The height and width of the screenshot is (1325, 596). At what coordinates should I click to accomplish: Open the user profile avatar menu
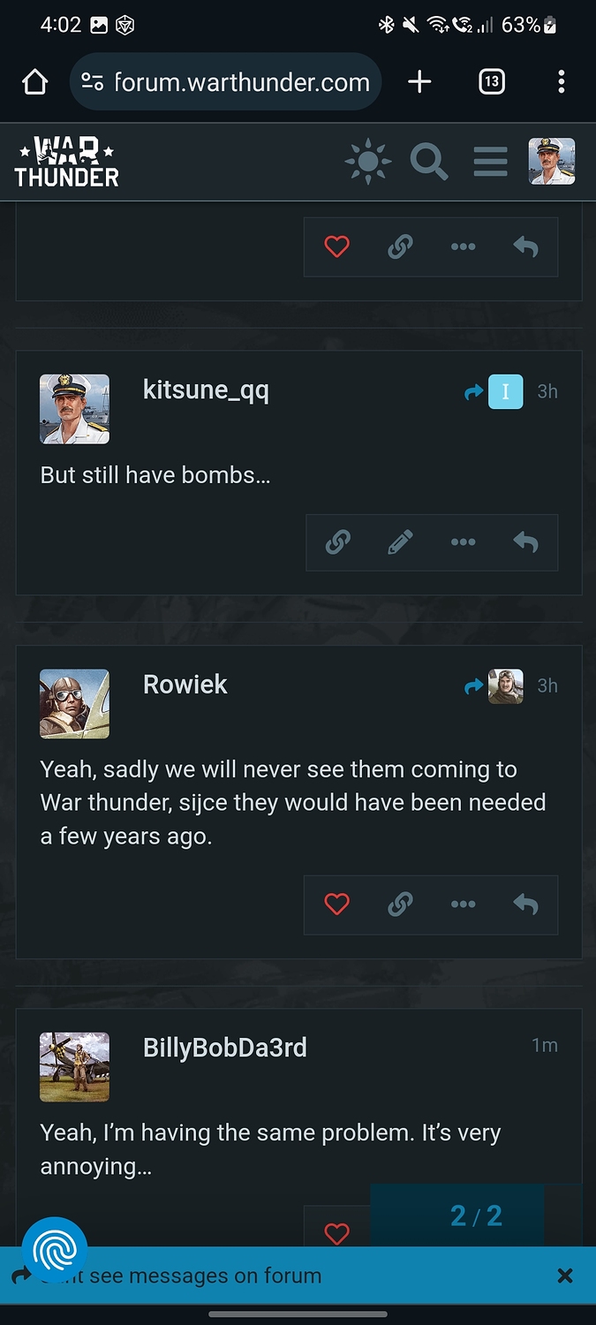coord(552,162)
